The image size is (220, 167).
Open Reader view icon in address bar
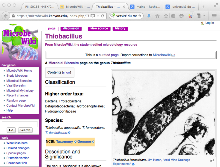point(93,16)
